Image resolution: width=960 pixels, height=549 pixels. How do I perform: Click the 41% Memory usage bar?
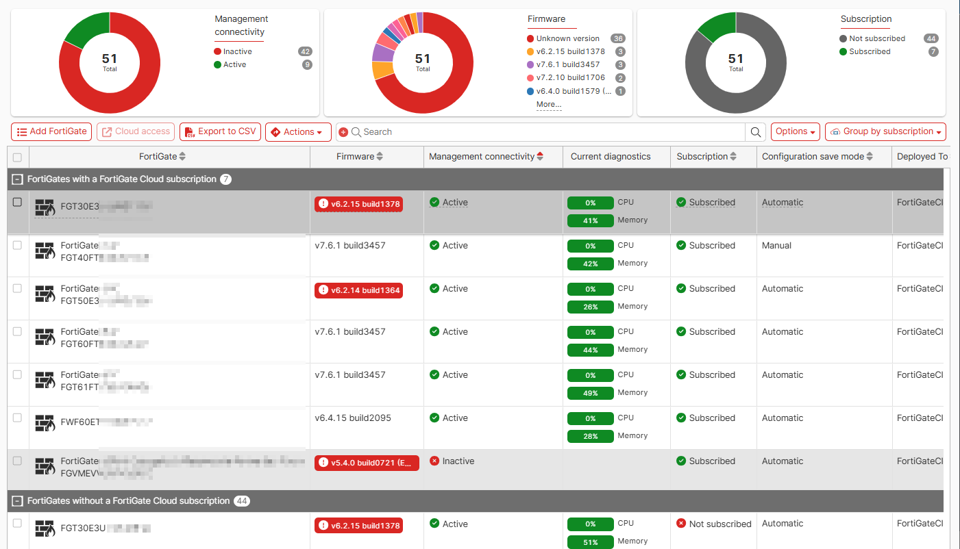pyautogui.click(x=590, y=220)
